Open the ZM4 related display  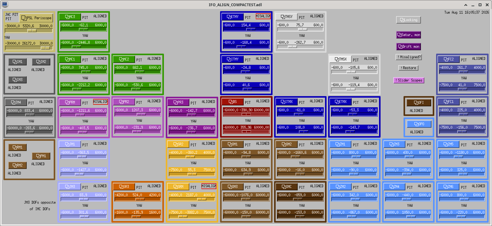(395, 187)
